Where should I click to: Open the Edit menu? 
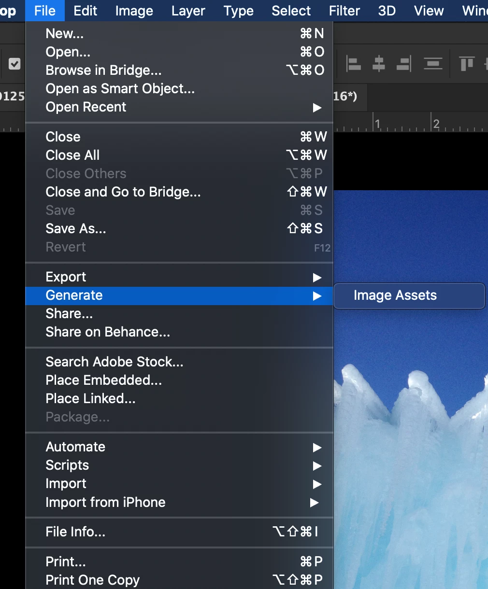coord(86,11)
